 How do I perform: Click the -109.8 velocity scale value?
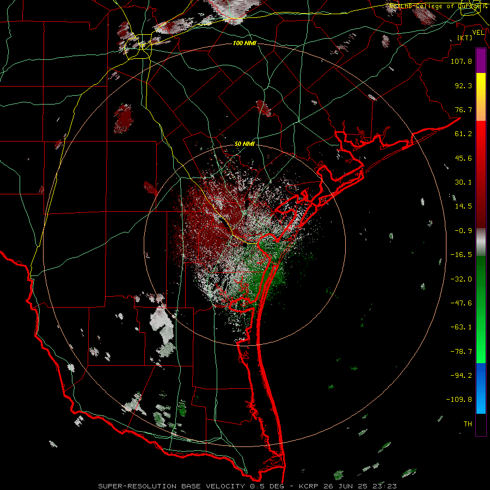[x=459, y=400]
